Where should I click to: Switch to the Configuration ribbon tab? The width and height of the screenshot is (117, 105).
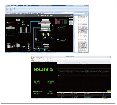pyautogui.click(x=13, y=7)
